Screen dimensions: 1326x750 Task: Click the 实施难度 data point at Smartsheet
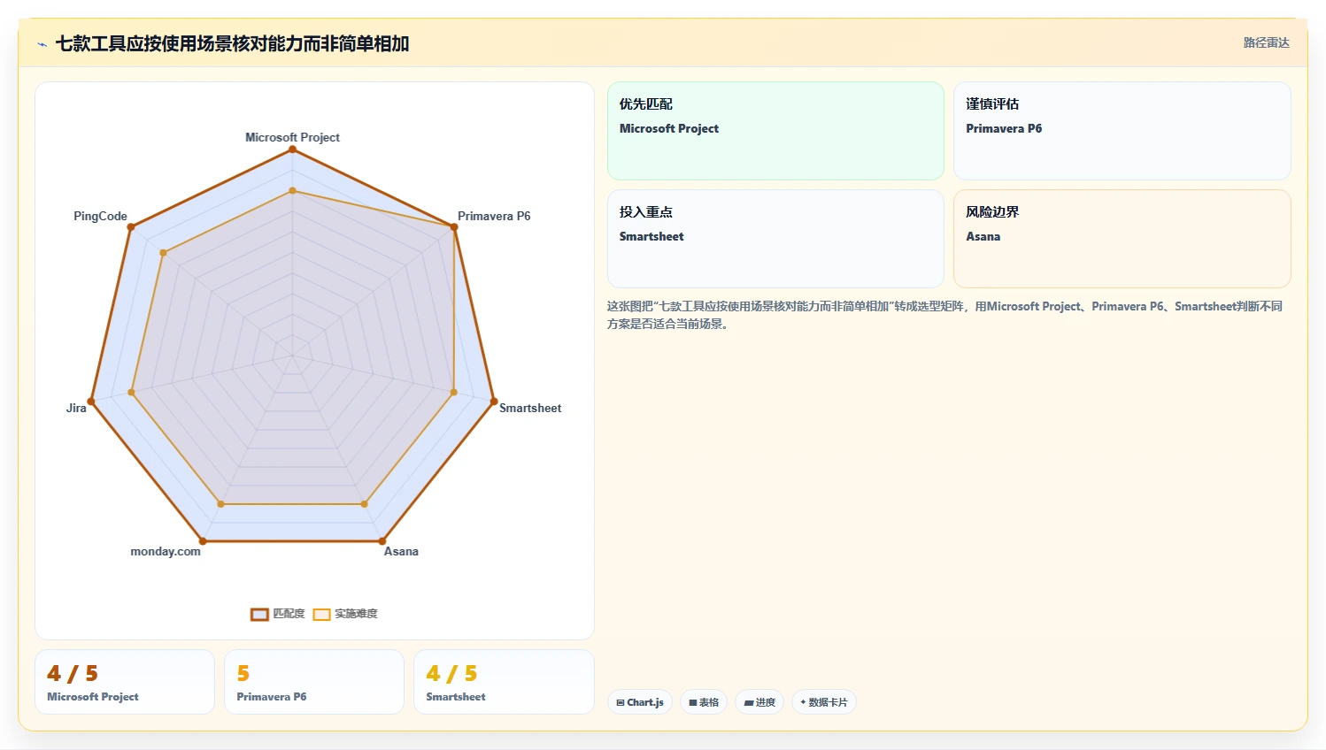click(x=454, y=393)
